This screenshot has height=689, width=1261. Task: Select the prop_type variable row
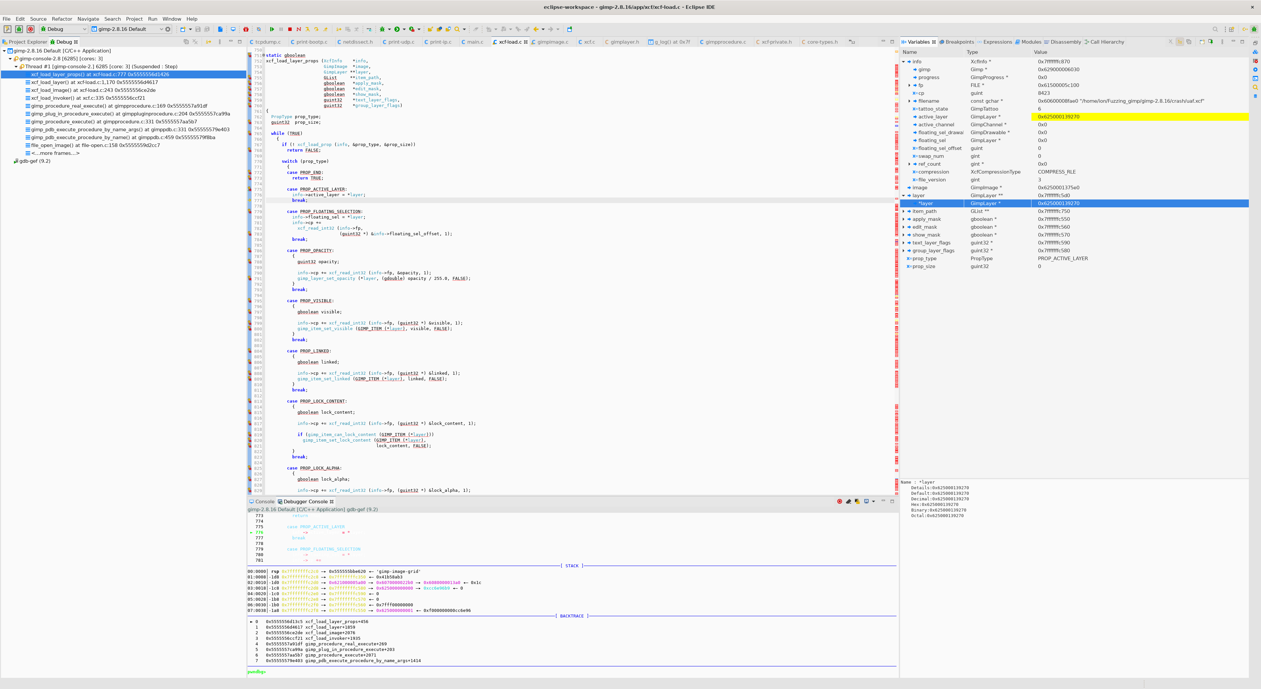point(1074,259)
